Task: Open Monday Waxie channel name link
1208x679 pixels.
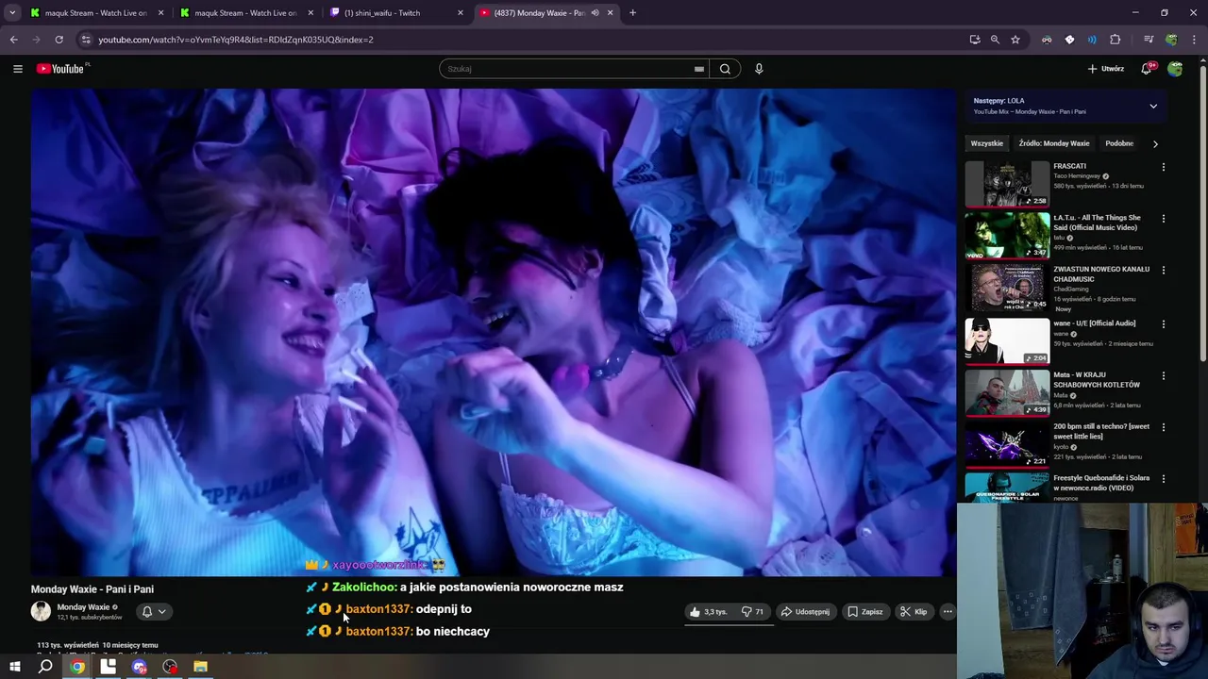Action: click(x=83, y=607)
